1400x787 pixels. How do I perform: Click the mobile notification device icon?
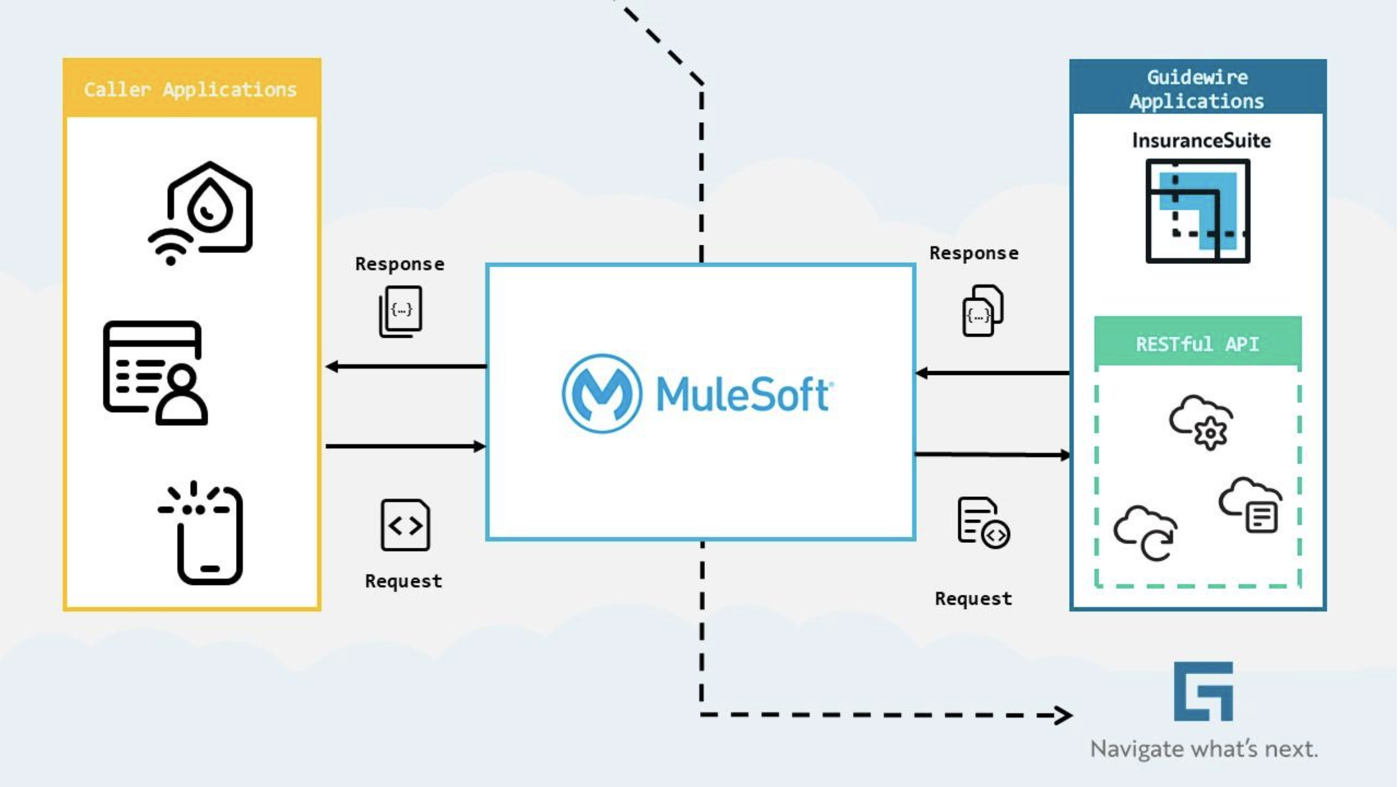192,534
